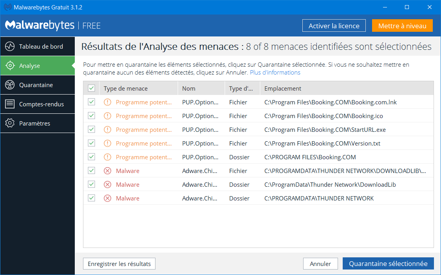Screen dimensions: 441x275
Task: Select the StartURL.exe location text
Action: (x=325, y=129)
